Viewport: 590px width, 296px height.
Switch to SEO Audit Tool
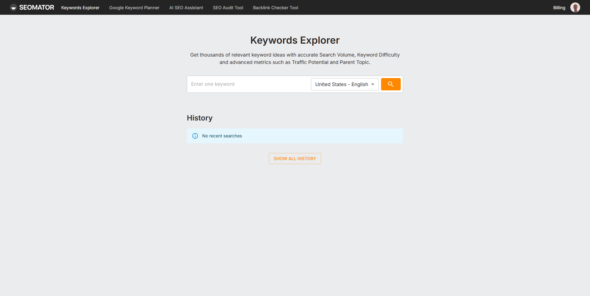coord(228,8)
